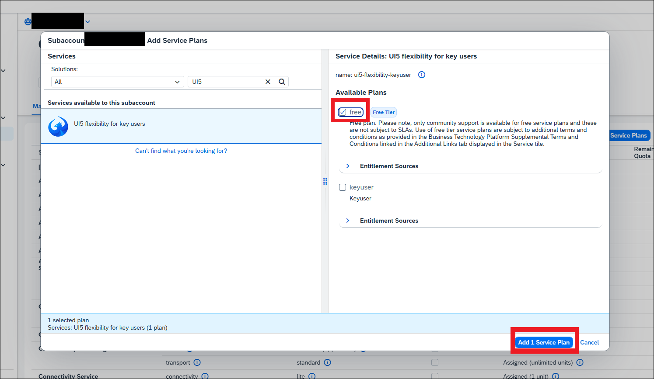Click the search magnifier icon
This screenshot has width=654, height=379.
pyautogui.click(x=281, y=81)
